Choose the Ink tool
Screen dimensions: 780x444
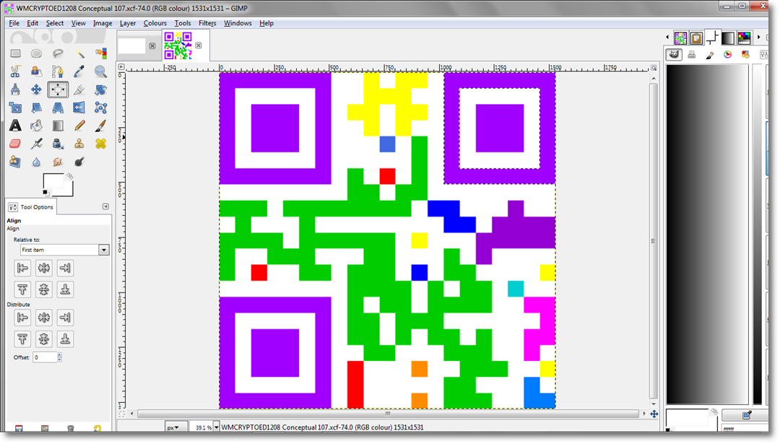click(58, 144)
